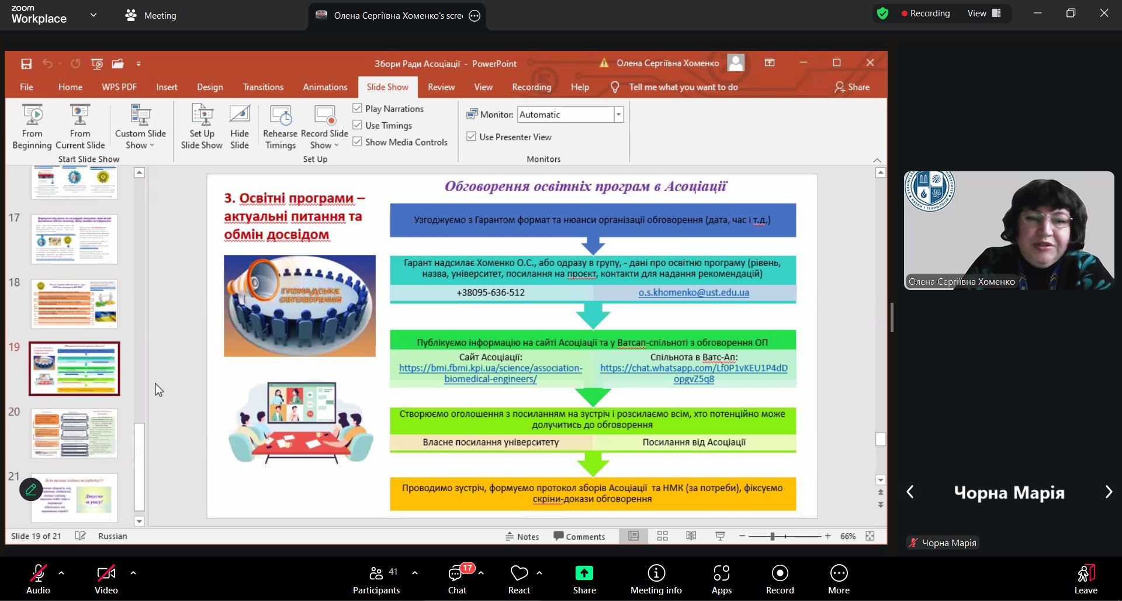The width and height of the screenshot is (1122, 601).
Task: Click the annotation pencil icon
Action: (31, 489)
